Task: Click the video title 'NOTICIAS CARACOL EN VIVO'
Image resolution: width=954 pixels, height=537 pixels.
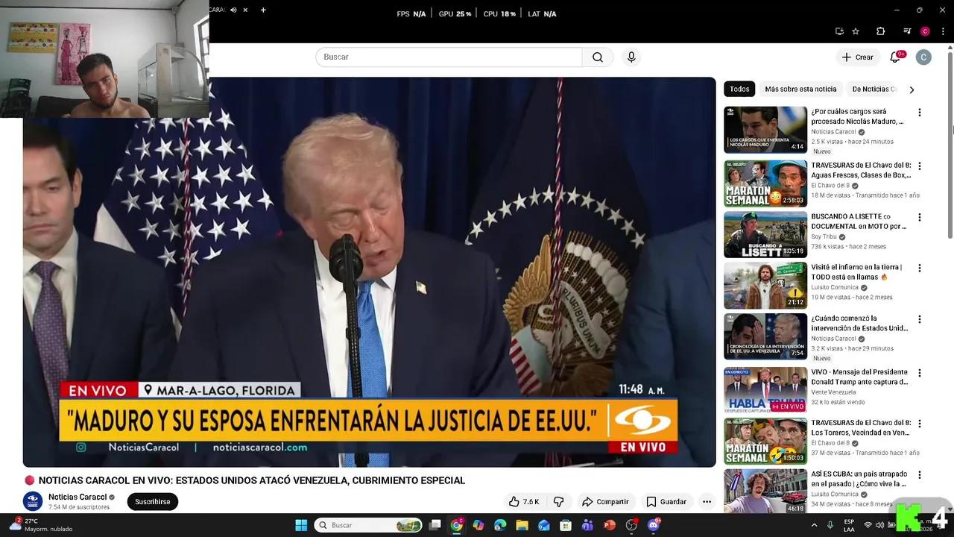Action: [252, 480]
